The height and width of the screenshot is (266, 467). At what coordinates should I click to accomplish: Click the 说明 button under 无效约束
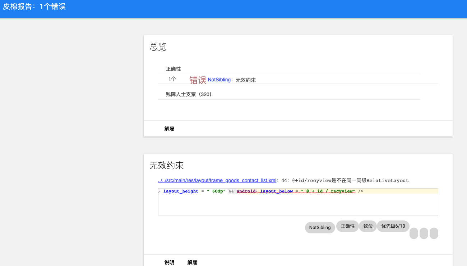coord(168,262)
